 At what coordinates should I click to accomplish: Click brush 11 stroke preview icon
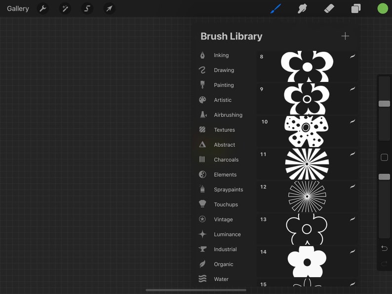pyautogui.click(x=352, y=154)
